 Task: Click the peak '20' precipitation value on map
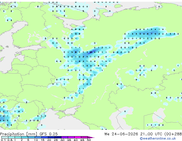tap(91, 52)
